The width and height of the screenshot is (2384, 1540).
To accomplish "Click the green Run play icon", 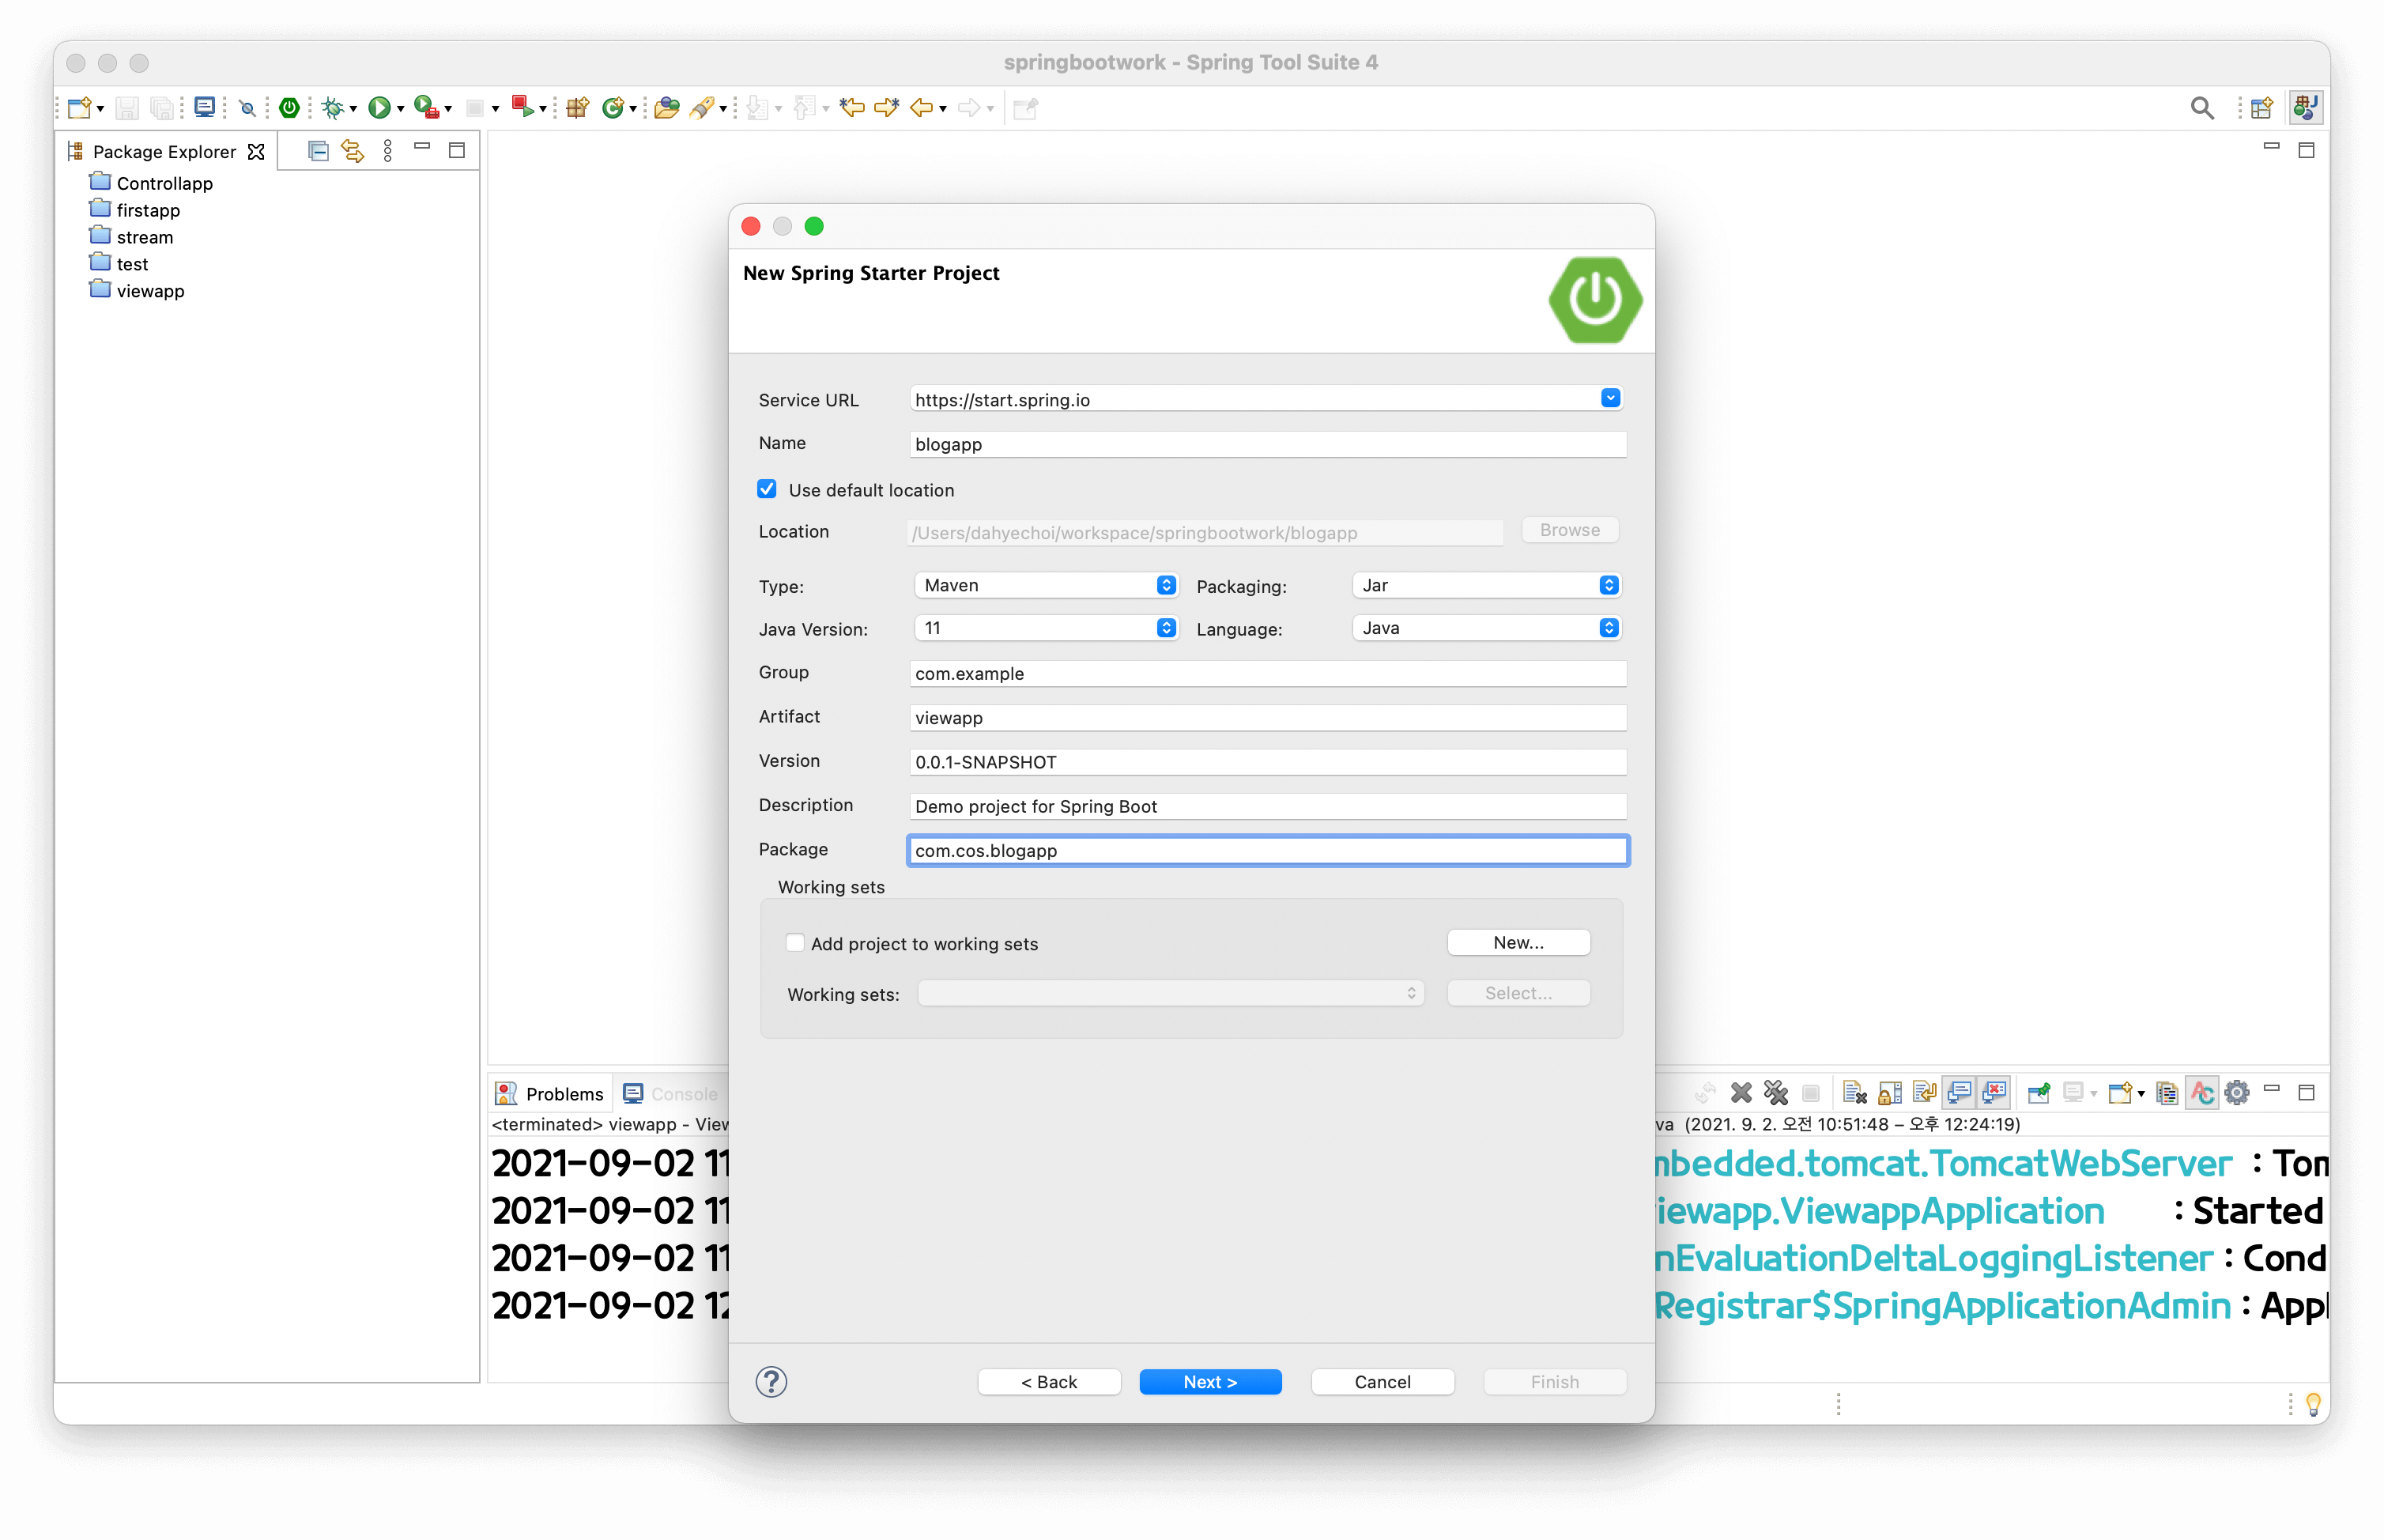I will (x=379, y=108).
